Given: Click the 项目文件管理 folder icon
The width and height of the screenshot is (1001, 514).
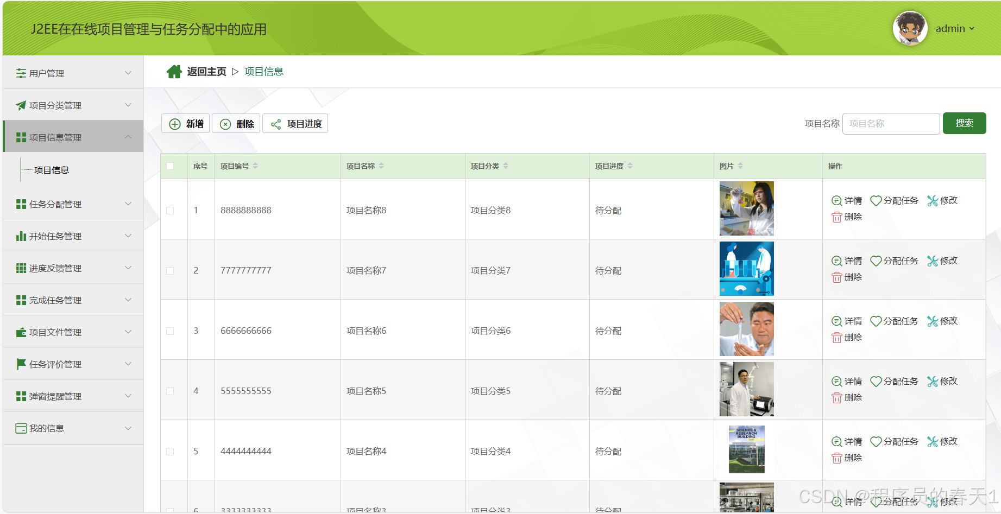Looking at the screenshot, I should tap(21, 332).
